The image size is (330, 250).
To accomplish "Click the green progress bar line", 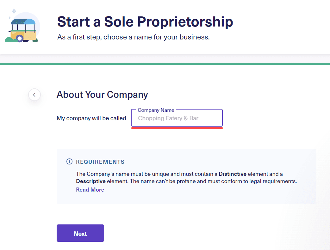I will (x=165, y=64).
